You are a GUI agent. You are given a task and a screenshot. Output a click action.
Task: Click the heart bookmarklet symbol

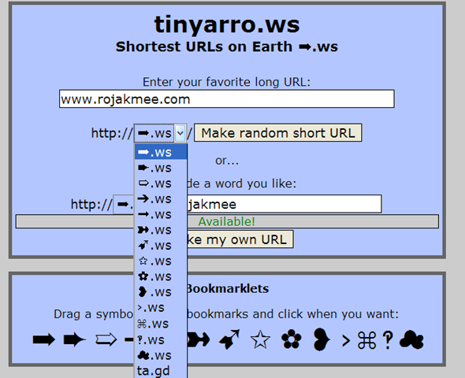[x=322, y=339]
